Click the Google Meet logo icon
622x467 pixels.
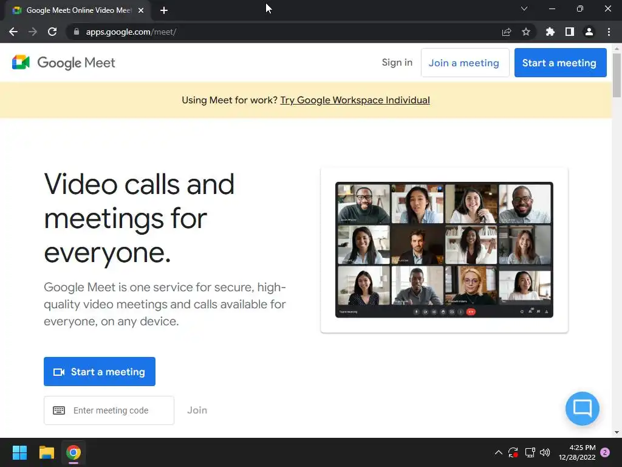coord(21,63)
